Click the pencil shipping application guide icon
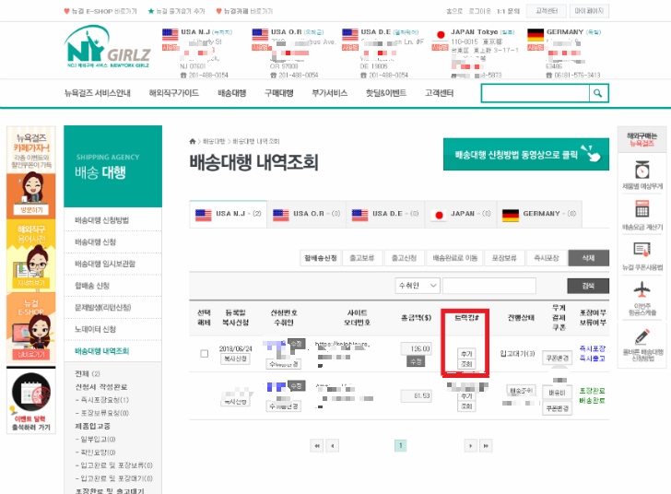Screen dimensions: 671x494 tap(642, 336)
